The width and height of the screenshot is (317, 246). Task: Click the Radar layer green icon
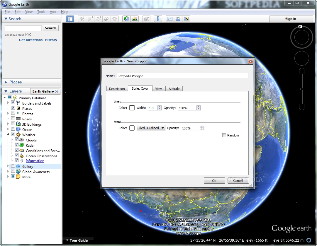tap(22, 145)
